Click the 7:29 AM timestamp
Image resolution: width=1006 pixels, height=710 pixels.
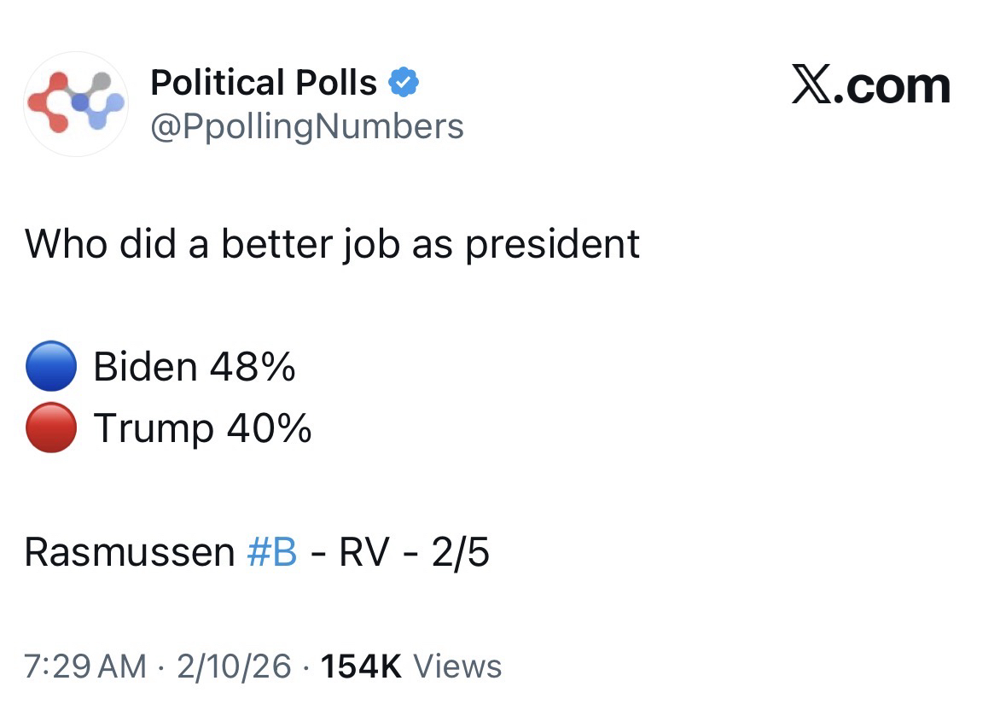click(85, 666)
